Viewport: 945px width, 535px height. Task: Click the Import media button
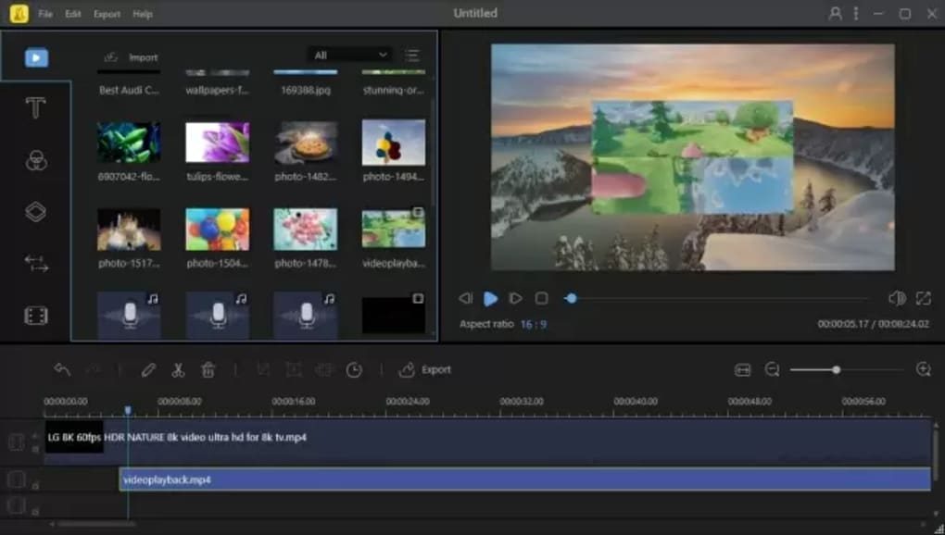[131, 57]
